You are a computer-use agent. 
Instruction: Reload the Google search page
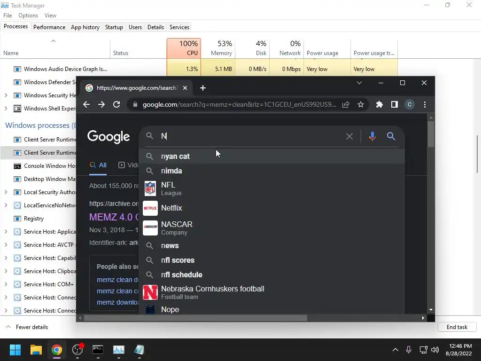click(116, 105)
